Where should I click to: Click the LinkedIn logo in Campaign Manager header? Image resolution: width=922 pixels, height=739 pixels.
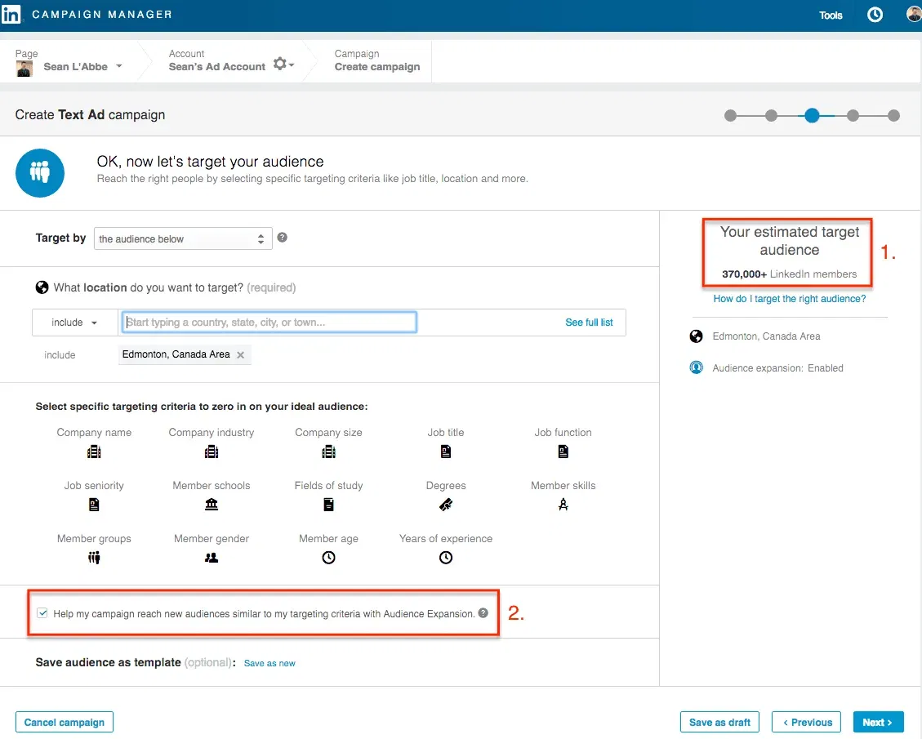(x=12, y=14)
